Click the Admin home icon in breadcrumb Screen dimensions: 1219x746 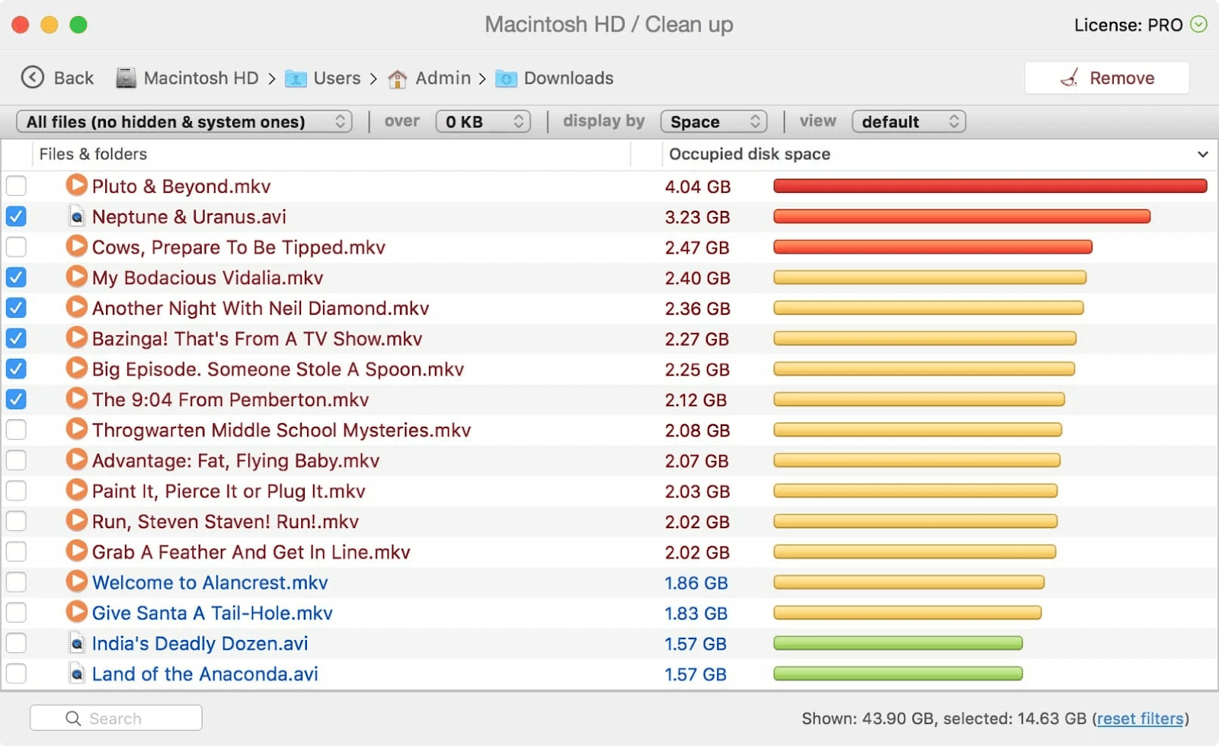(397, 78)
